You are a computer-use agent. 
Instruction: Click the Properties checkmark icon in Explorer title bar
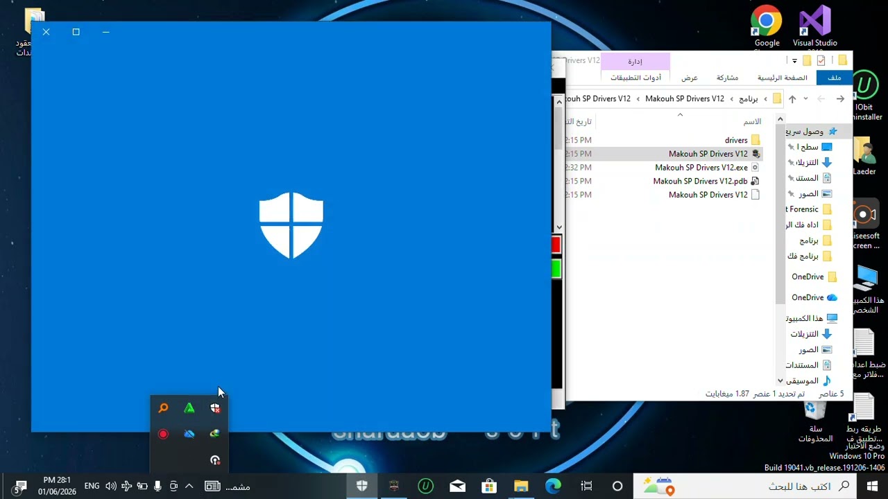pyautogui.click(x=821, y=60)
